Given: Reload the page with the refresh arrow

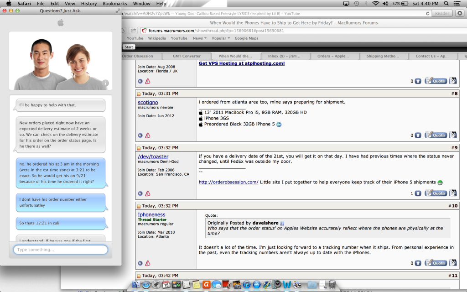Looking at the screenshot, I should point(428,13).
